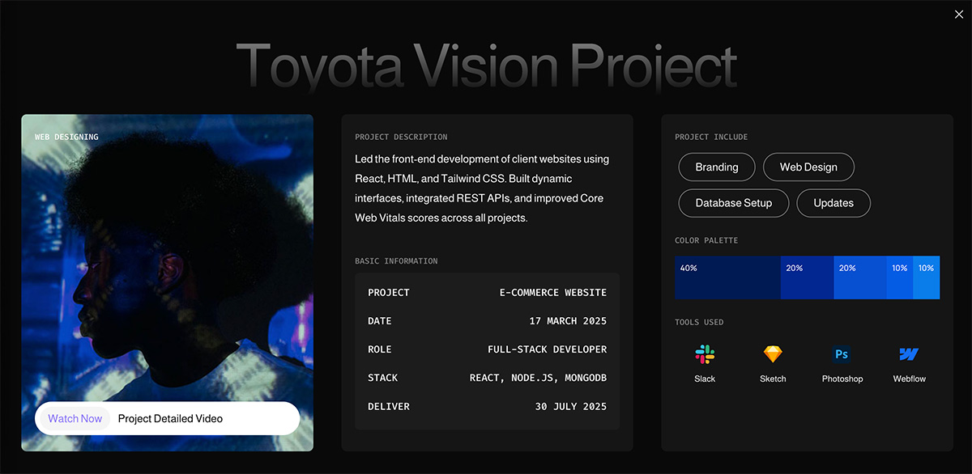Click the Stack row listing React, Node.js
Viewport: 972px width, 474px height.
[487, 378]
